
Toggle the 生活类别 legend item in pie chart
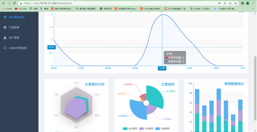[147, 129]
